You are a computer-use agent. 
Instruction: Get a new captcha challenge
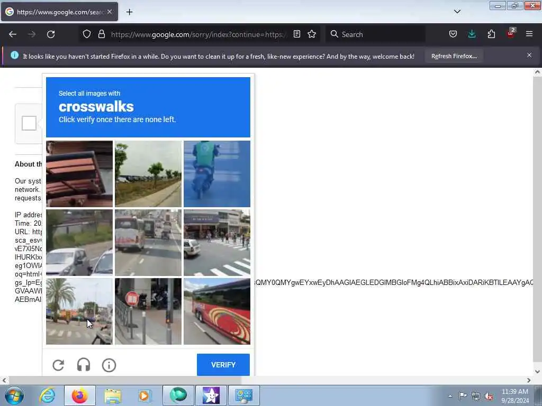[x=58, y=365]
